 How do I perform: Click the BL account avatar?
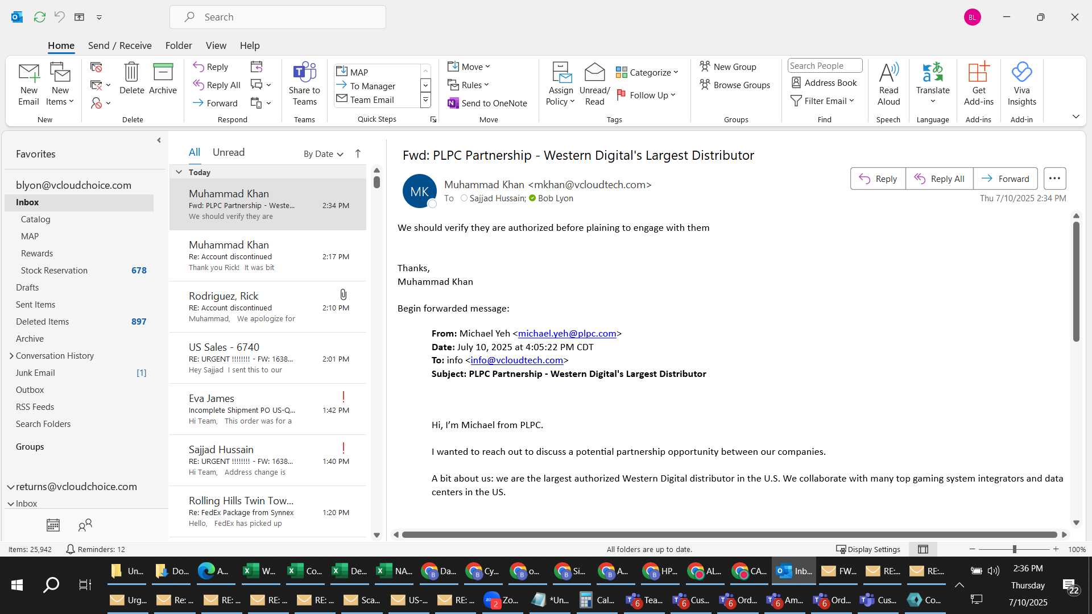click(x=972, y=17)
